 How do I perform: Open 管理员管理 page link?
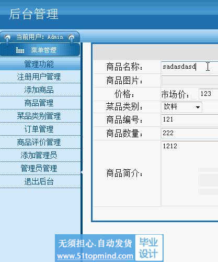pos(39,168)
